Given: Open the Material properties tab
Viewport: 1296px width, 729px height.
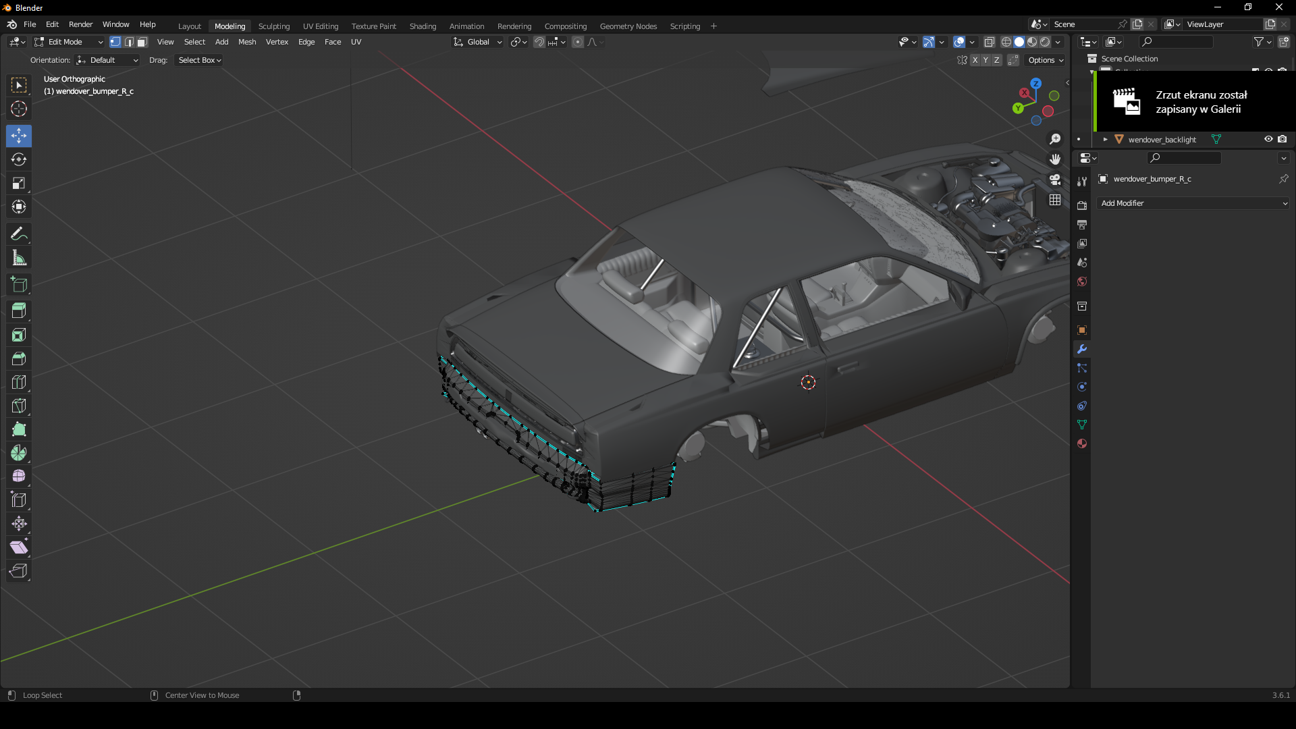Looking at the screenshot, I should pos(1082,443).
